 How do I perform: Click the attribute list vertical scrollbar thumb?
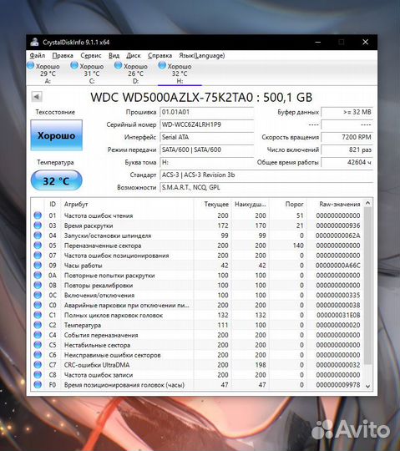click(x=367, y=286)
